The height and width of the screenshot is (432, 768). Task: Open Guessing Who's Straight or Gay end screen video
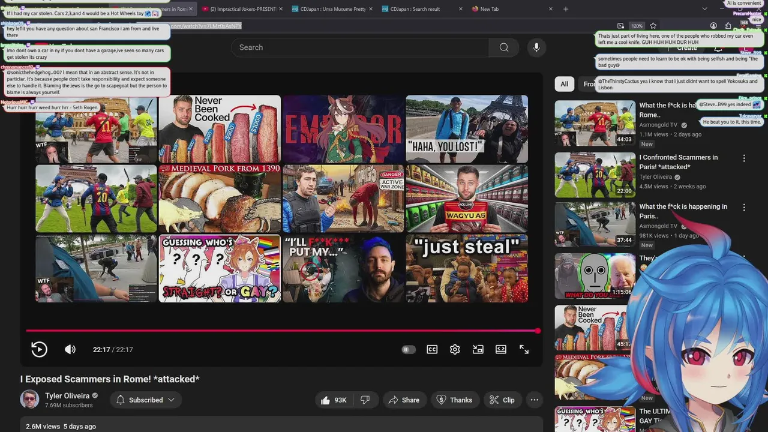point(220,268)
